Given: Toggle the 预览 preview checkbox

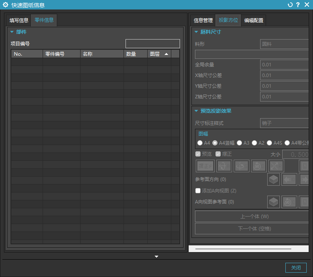Looking at the screenshot, I should (x=198, y=154).
